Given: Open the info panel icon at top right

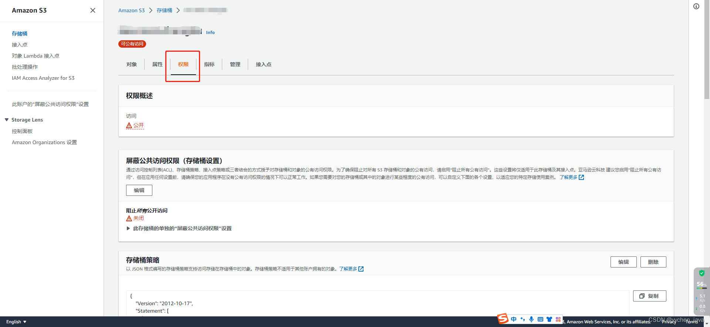Looking at the screenshot, I should click(696, 6).
